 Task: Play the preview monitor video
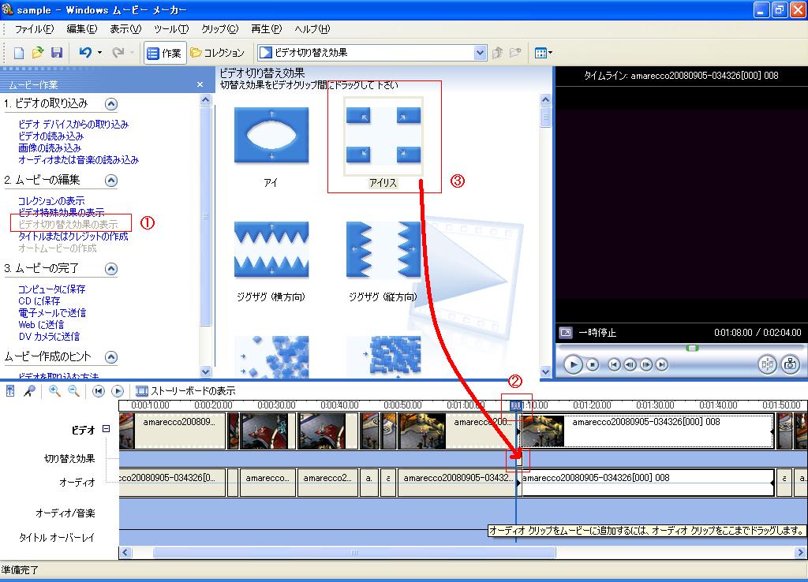pyautogui.click(x=573, y=364)
